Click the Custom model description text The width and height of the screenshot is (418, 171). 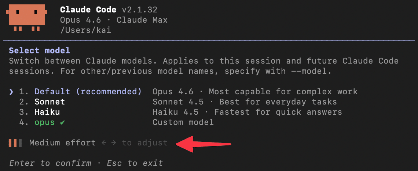(x=183, y=122)
